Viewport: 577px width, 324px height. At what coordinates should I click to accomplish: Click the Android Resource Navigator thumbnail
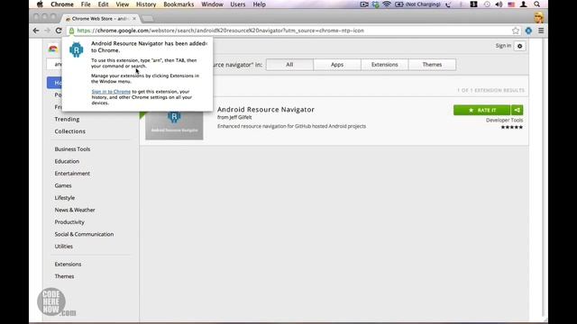pos(174,125)
